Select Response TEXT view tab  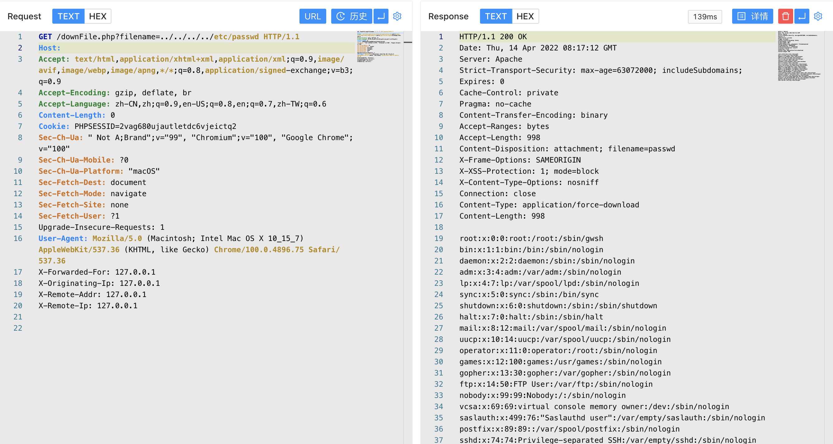[x=496, y=16]
